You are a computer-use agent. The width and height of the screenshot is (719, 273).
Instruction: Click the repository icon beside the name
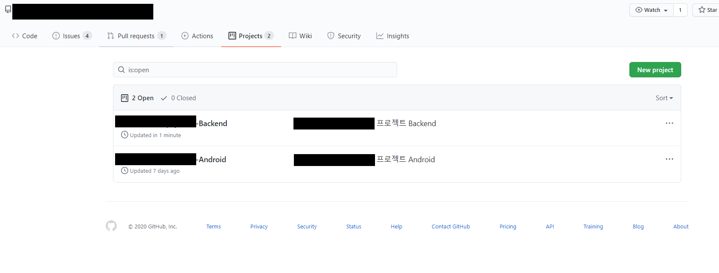click(x=8, y=9)
